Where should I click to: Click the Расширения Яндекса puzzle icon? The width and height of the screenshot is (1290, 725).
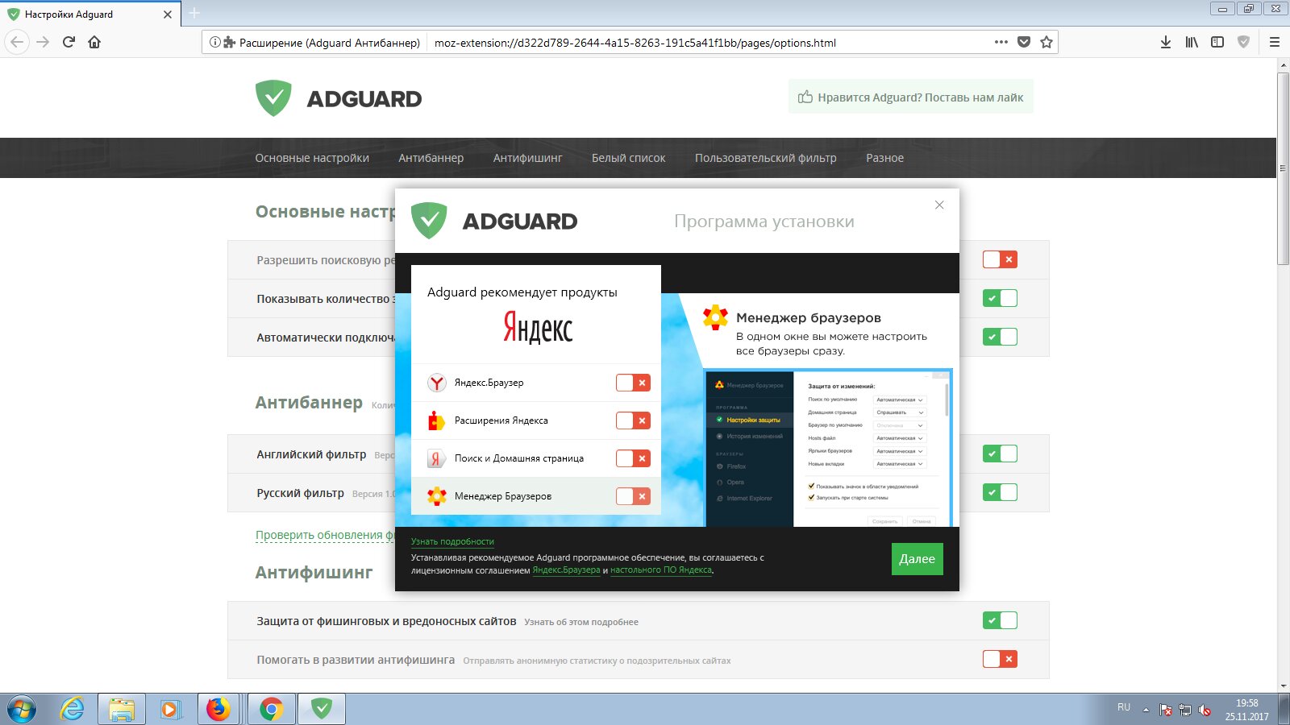[437, 420]
